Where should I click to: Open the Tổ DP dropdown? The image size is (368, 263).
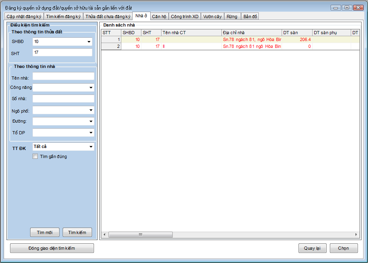(x=91, y=133)
